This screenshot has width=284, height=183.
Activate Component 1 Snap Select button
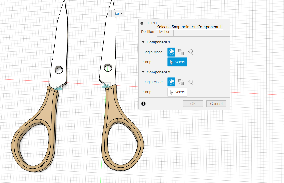point(177,62)
